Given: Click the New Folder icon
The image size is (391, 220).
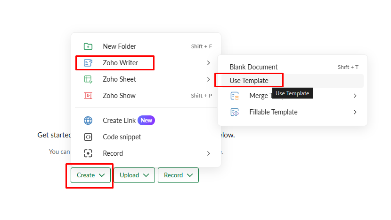Looking at the screenshot, I should click(88, 46).
